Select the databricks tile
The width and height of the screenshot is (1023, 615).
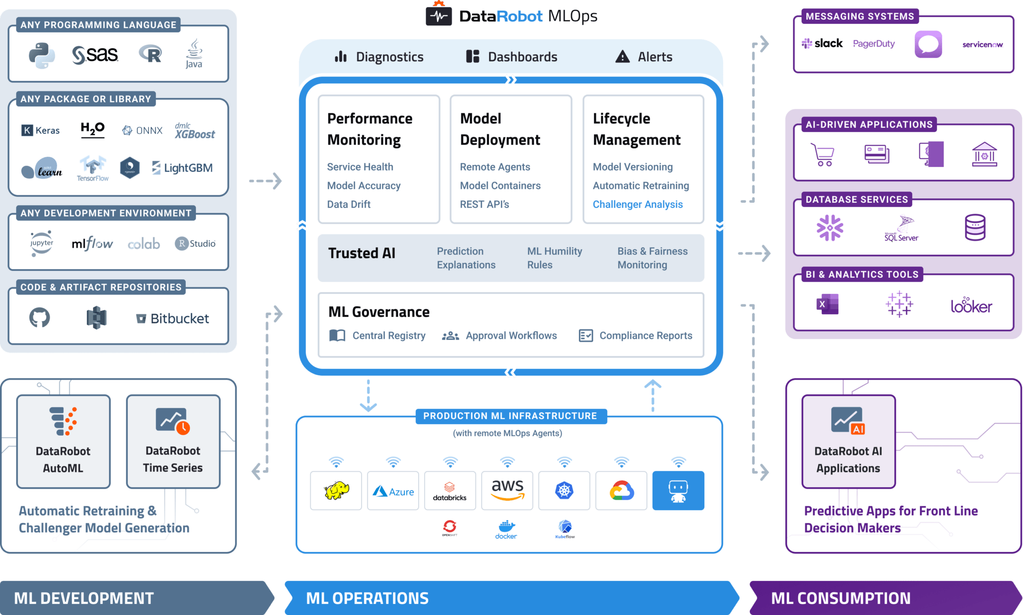(x=450, y=491)
